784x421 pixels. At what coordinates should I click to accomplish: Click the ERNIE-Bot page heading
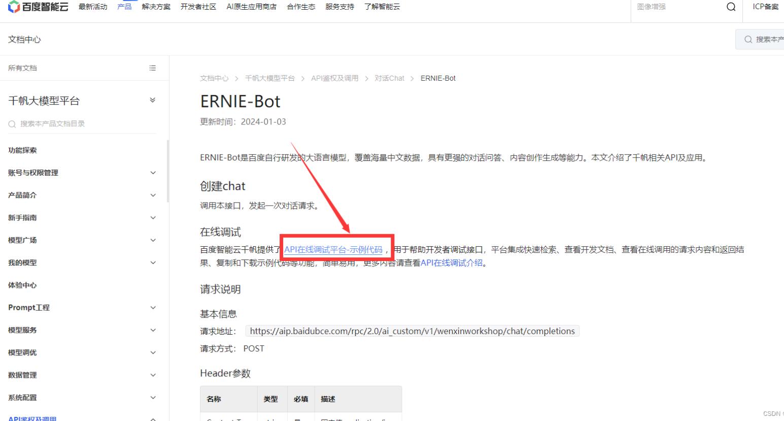point(241,102)
